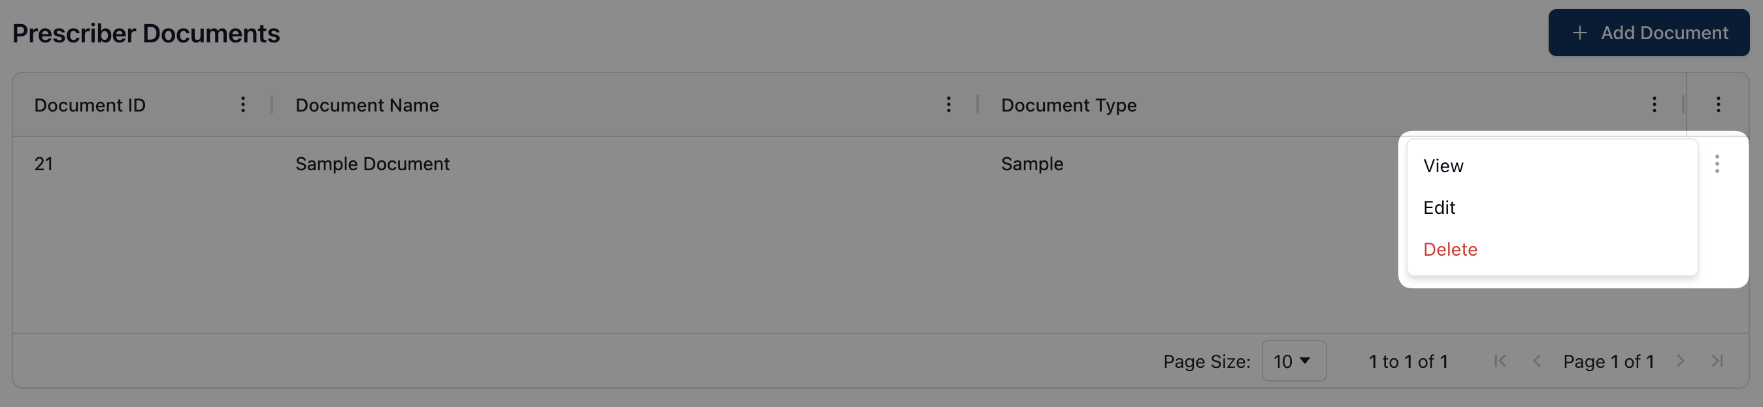This screenshot has height=407, width=1763.
Task: Choose Edit in the row menu
Action: coord(1439,207)
